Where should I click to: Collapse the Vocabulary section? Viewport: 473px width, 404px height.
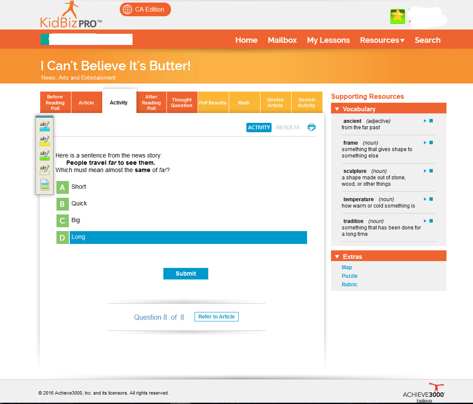(337, 109)
